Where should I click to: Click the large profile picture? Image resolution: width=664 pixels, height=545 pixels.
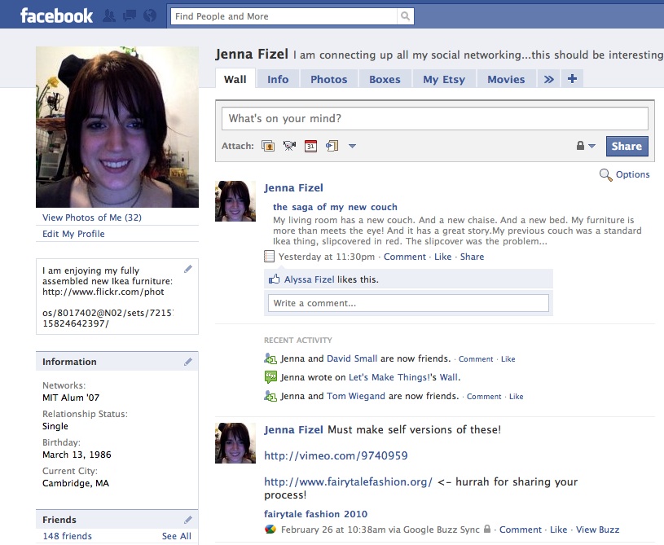pos(117,127)
